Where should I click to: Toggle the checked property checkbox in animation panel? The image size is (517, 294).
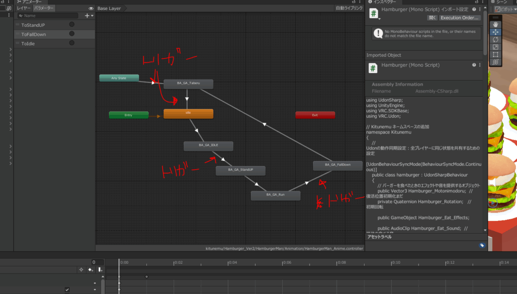(x=67, y=289)
